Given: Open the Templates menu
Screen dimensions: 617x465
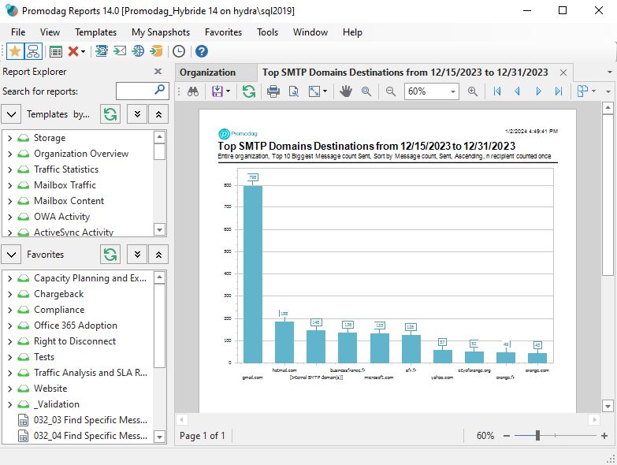Looking at the screenshot, I should point(95,32).
